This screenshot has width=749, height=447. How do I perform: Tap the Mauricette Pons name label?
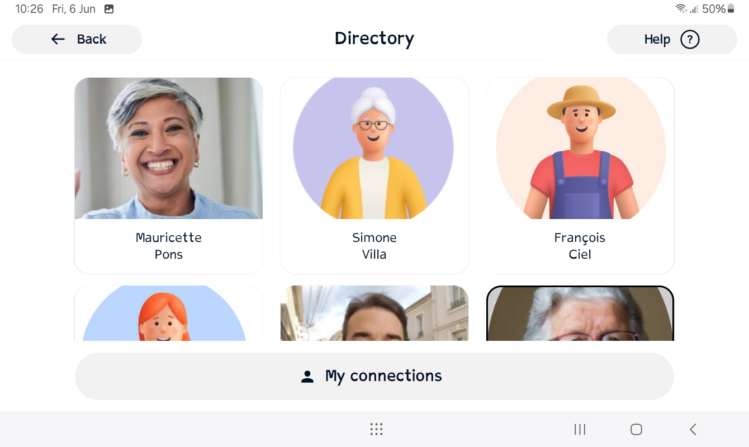169,246
